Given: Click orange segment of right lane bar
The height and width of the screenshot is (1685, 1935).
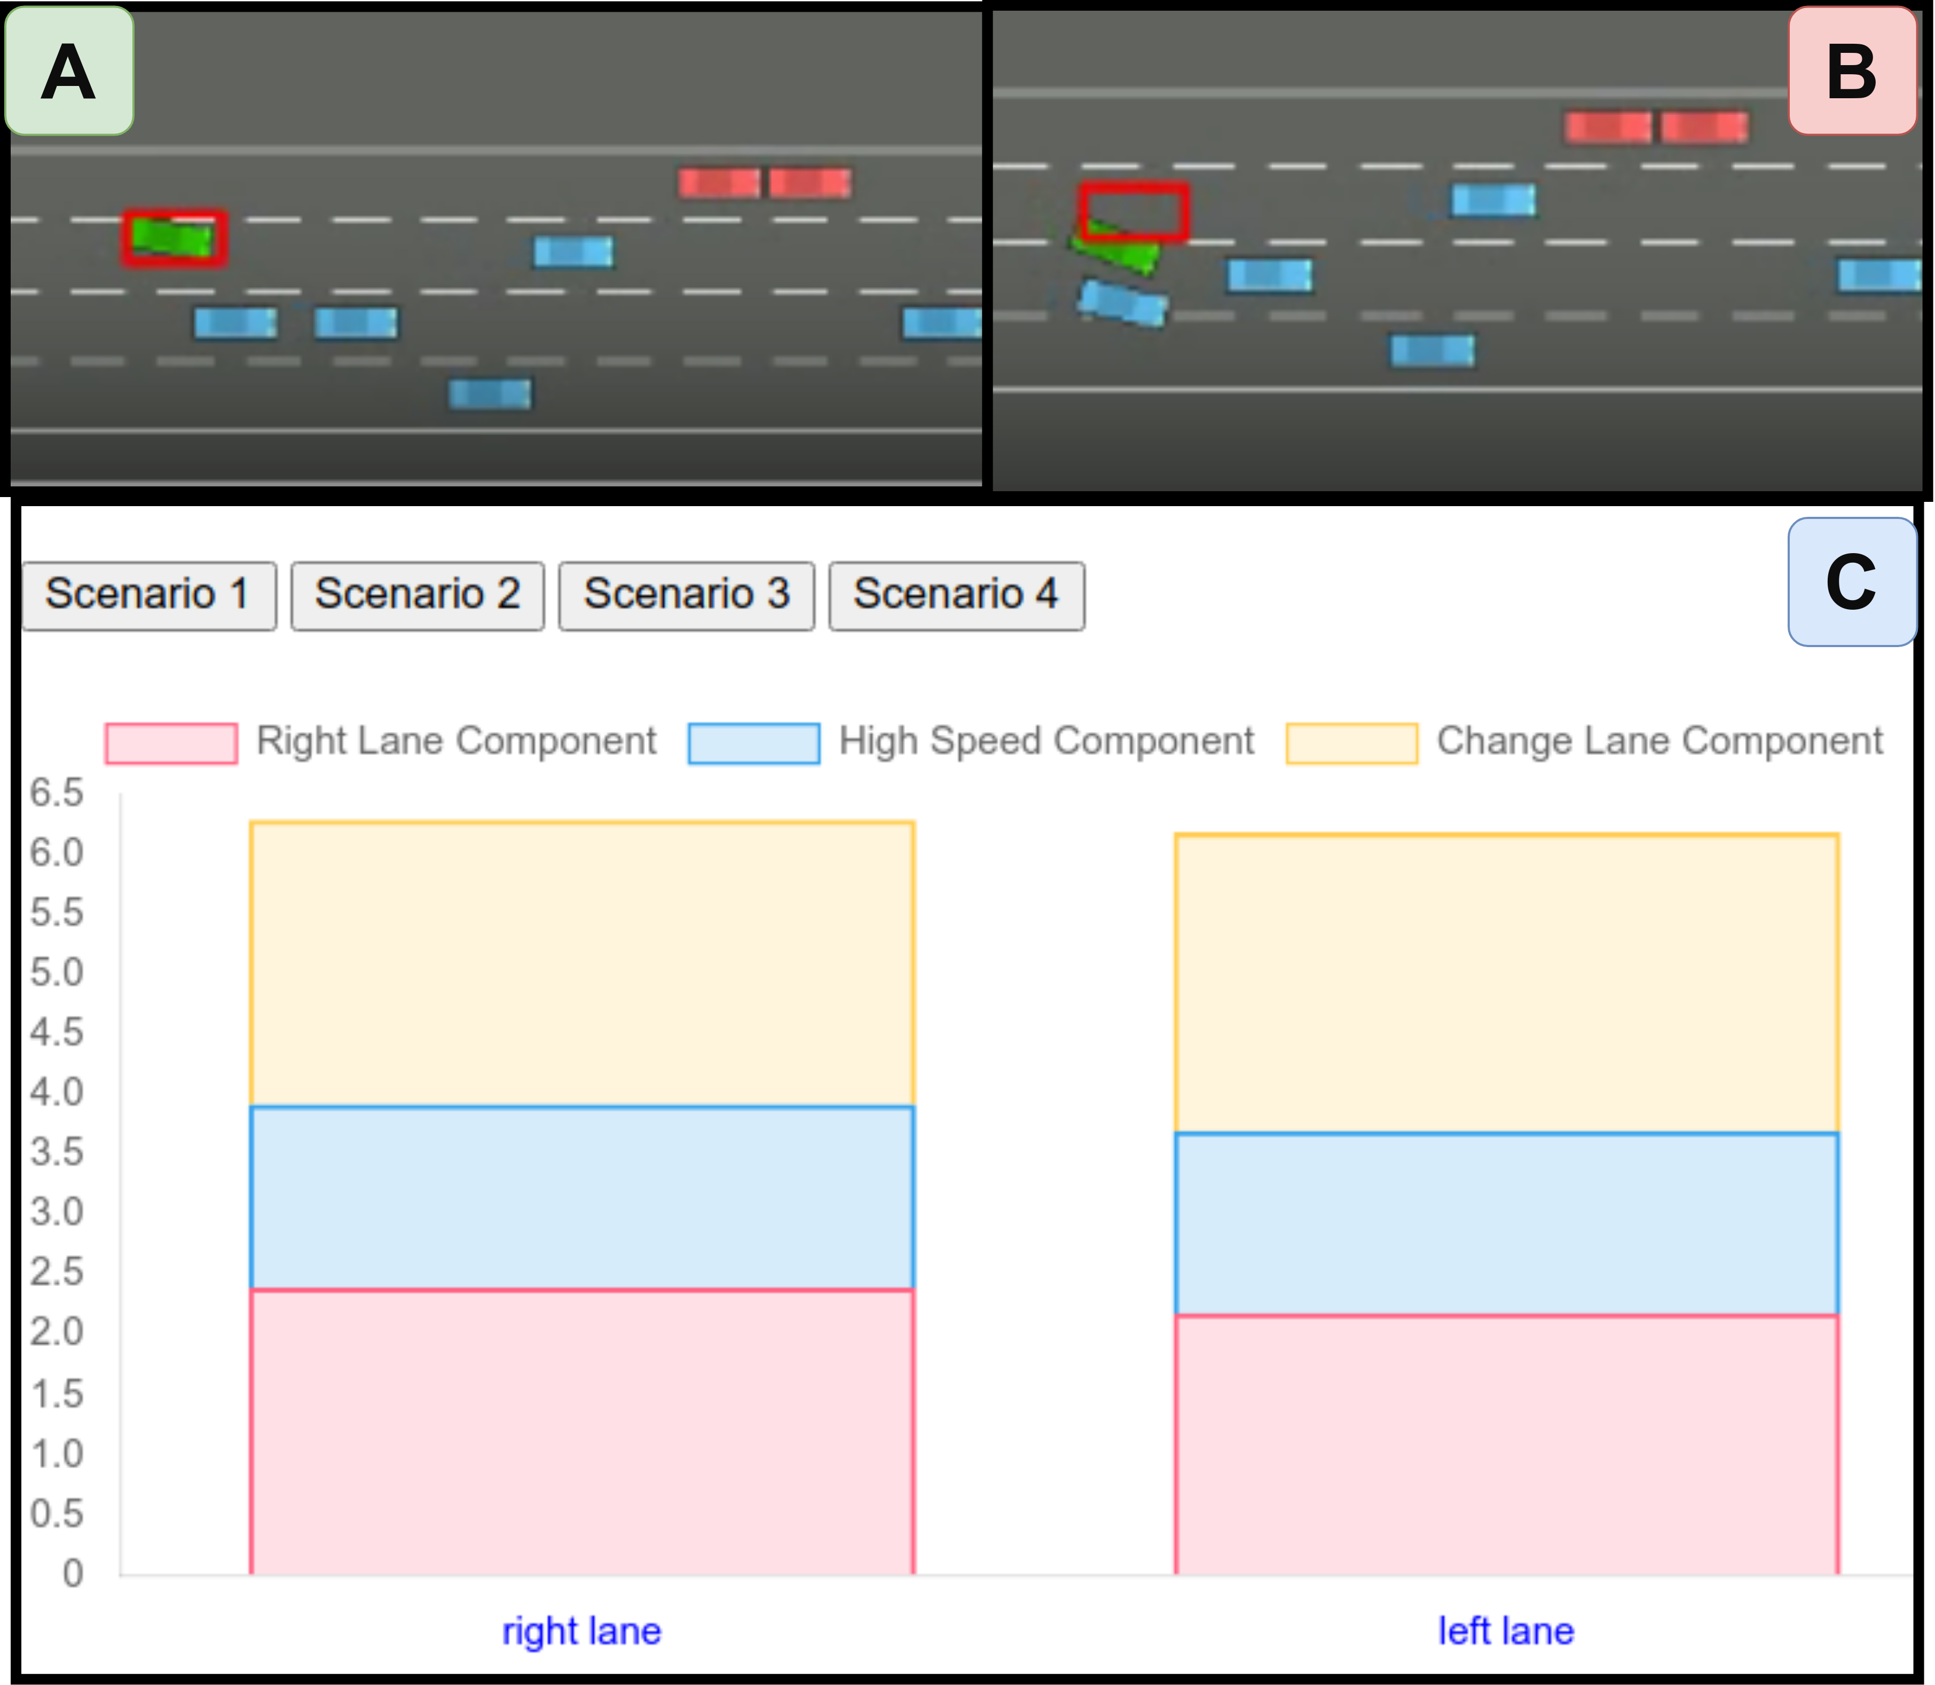Looking at the screenshot, I should click(x=581, y=964).
